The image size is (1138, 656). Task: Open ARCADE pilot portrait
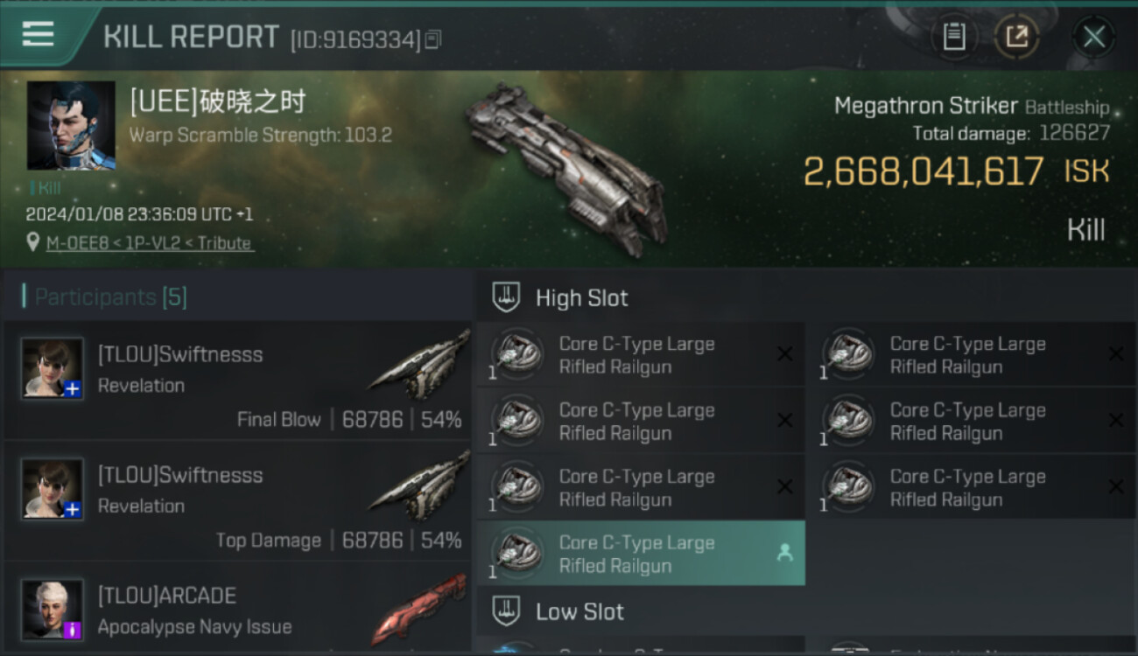(53, 610)
